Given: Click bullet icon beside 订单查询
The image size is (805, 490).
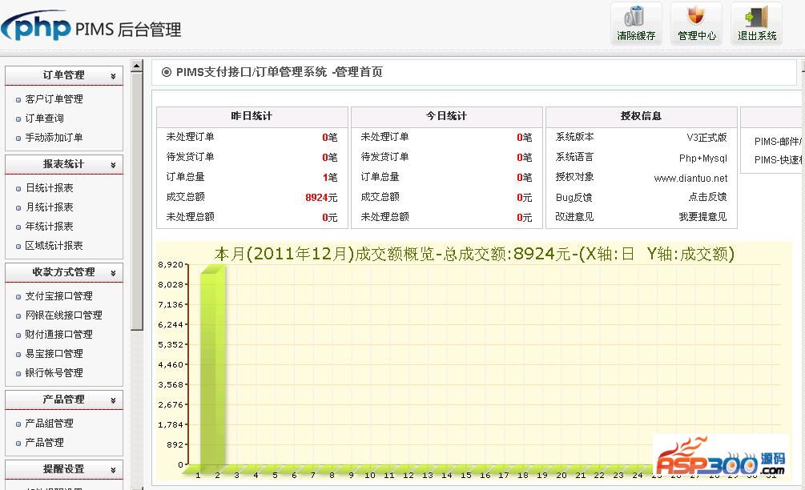Looking at the screenshot, I should (18, 119).
